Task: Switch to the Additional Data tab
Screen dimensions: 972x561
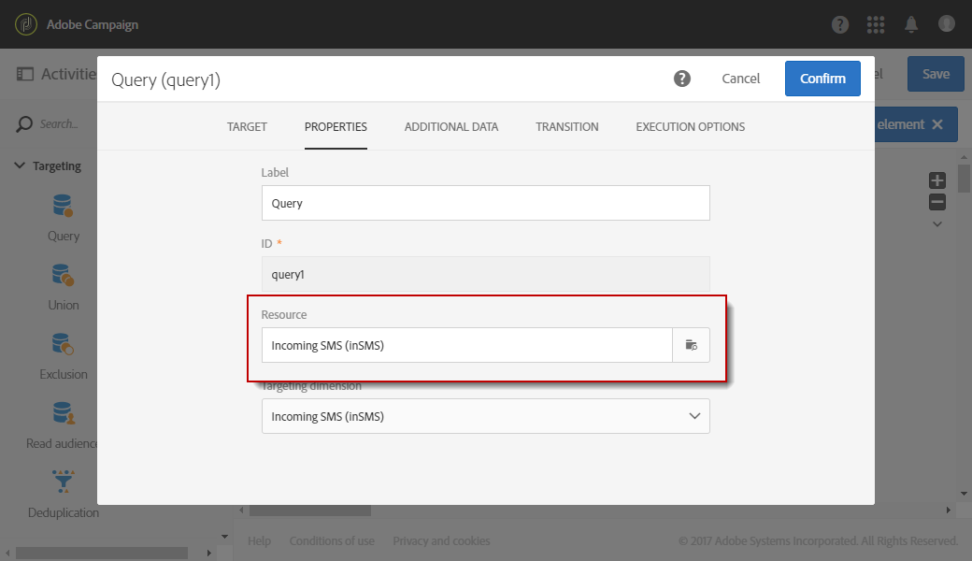Action: [450, 126]
